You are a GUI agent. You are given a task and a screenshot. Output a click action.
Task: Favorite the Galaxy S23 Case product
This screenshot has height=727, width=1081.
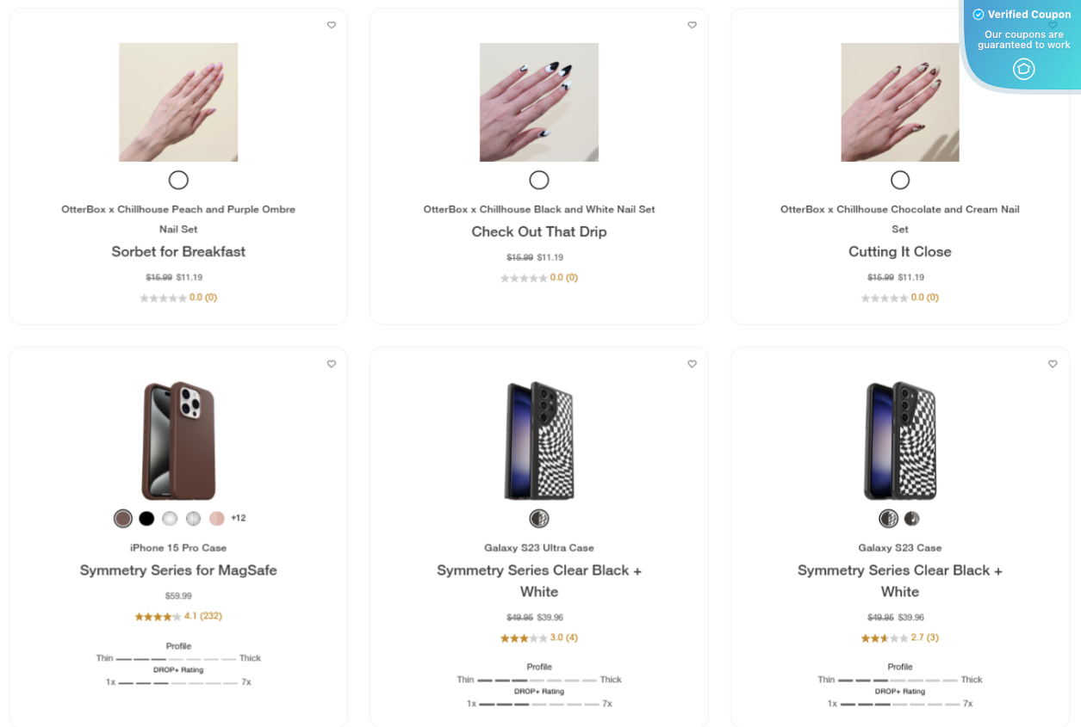[1053, 364]
